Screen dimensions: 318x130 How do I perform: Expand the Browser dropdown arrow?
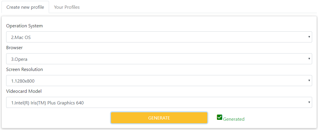309,59
